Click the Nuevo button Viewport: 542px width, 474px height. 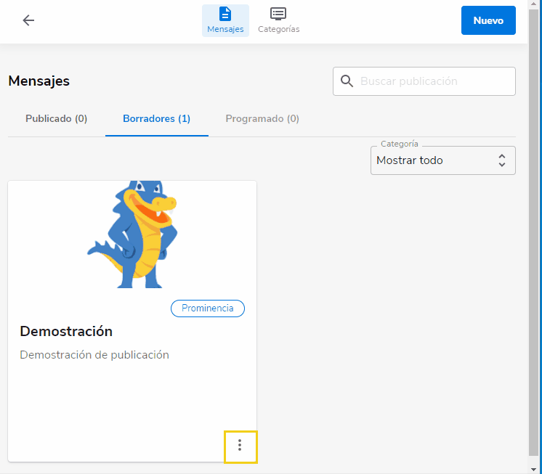[x=488, y=20]
